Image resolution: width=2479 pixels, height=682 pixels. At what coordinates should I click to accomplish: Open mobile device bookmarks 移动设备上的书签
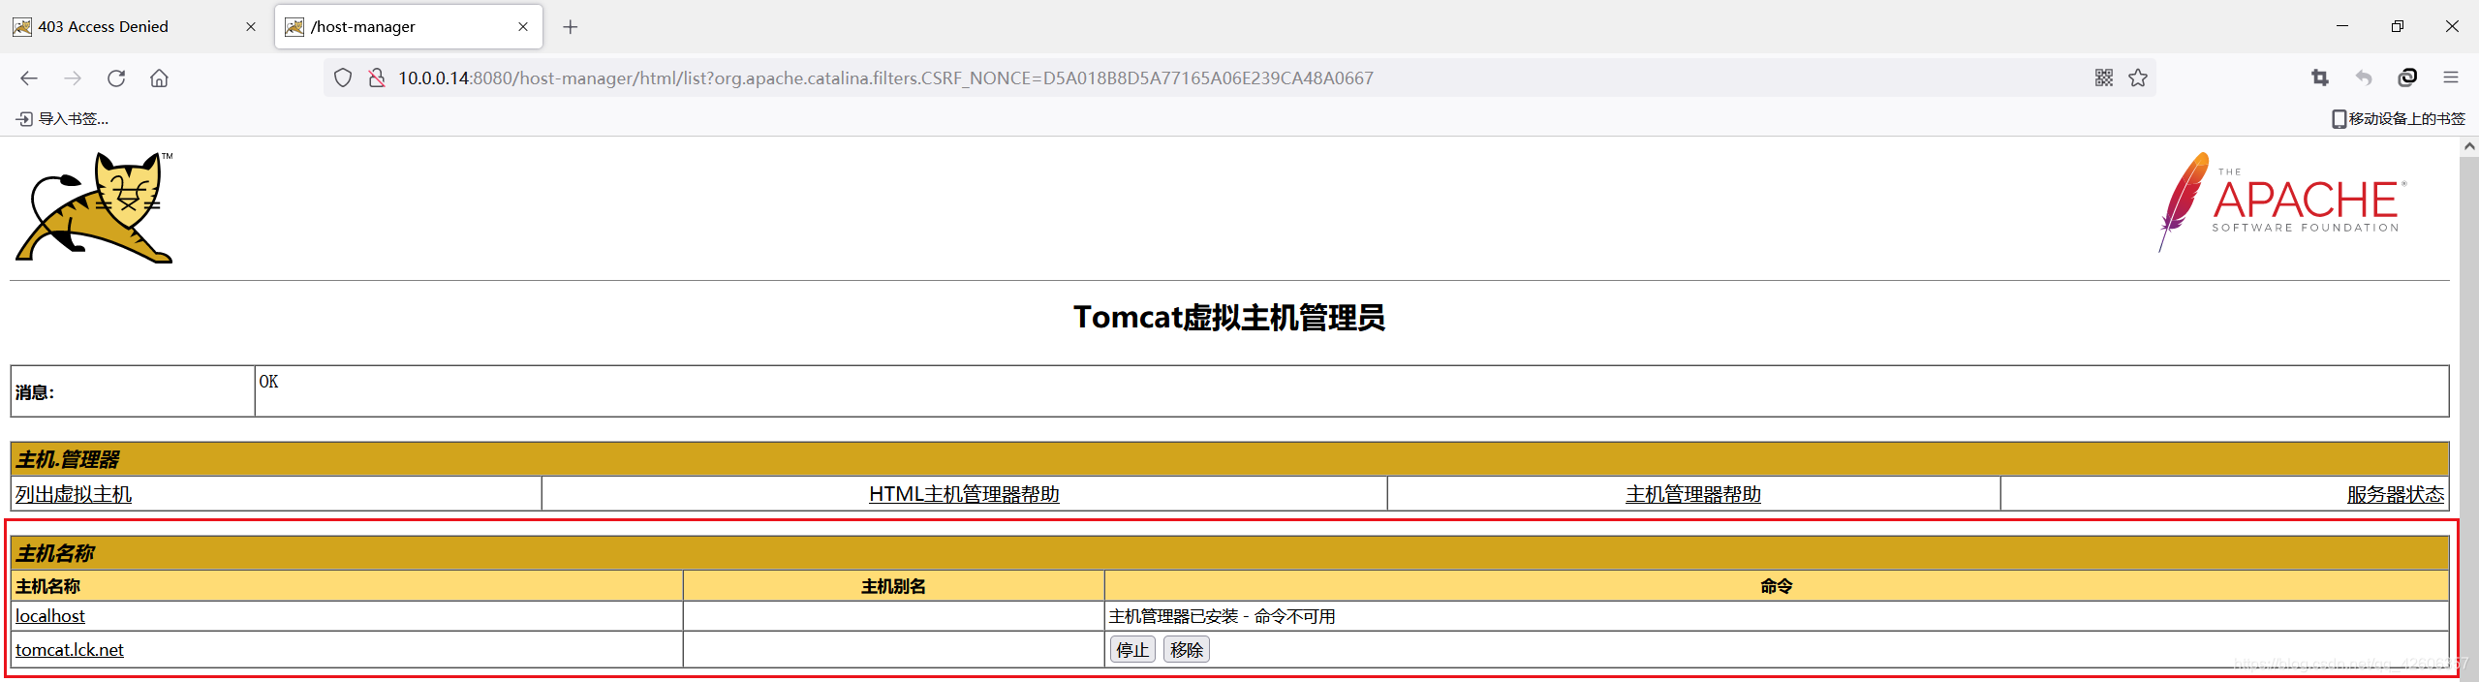(2399, 119)
